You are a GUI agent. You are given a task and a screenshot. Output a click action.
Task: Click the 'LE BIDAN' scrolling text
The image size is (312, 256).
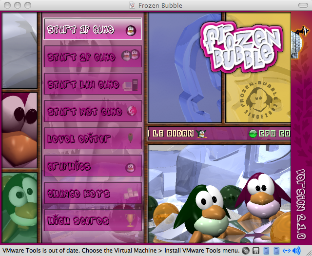click(x=174, y=134)
